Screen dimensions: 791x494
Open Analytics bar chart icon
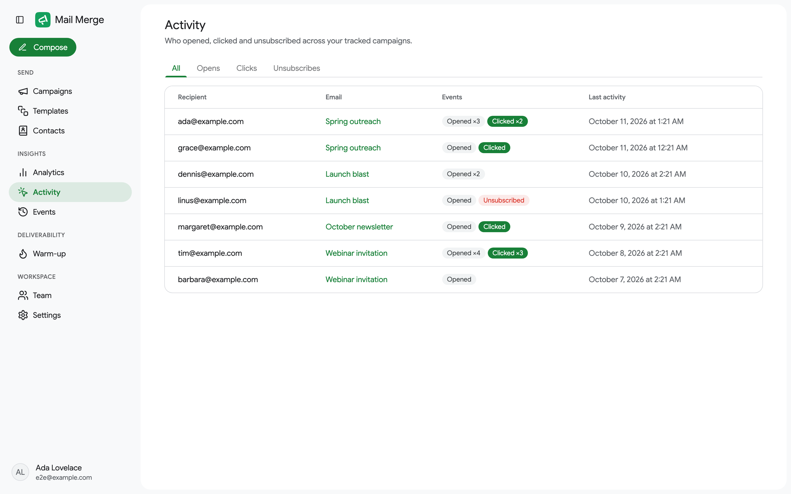pos(23,173)
